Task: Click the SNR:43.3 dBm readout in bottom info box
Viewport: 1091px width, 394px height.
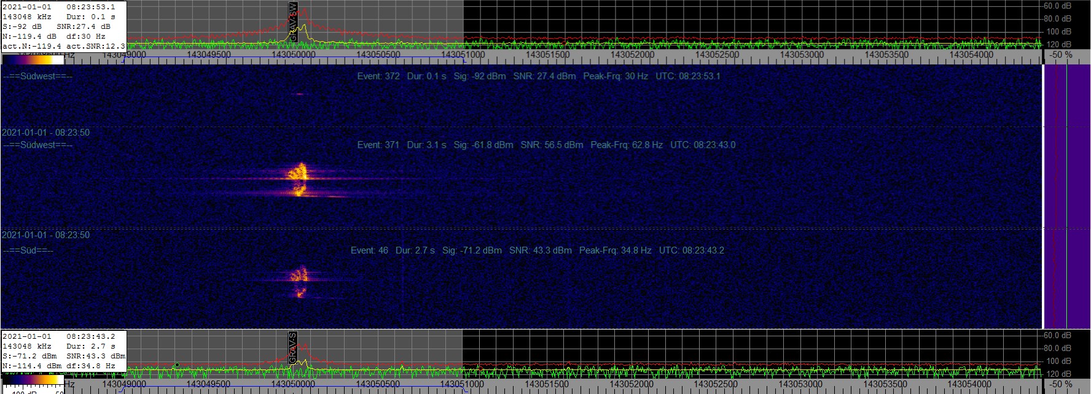Action: tap(96, 356)
